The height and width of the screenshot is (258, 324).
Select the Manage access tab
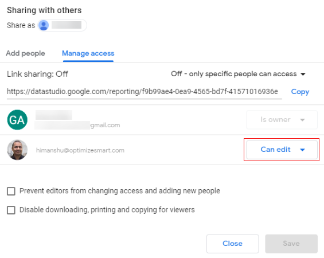point(88,53)
